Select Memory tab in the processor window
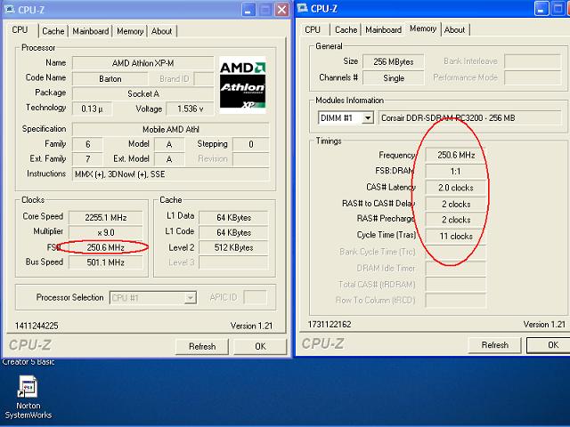This screenshot has height=427, width=570. pos(130,31)
